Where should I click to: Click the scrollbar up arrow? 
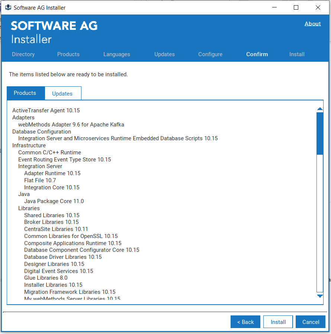tap(319, 109)
